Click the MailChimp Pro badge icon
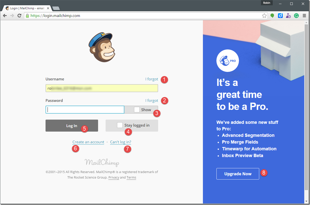 (227, 61)
